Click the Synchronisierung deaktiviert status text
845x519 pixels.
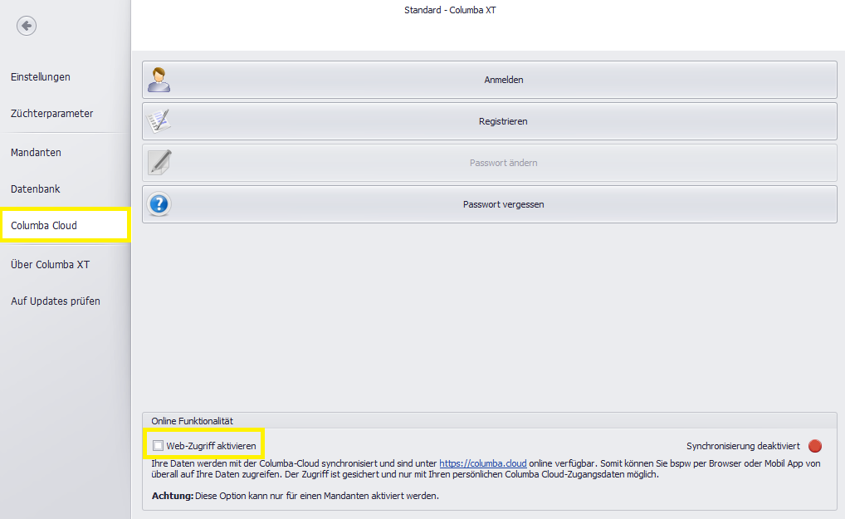click(x=743, y=446)
